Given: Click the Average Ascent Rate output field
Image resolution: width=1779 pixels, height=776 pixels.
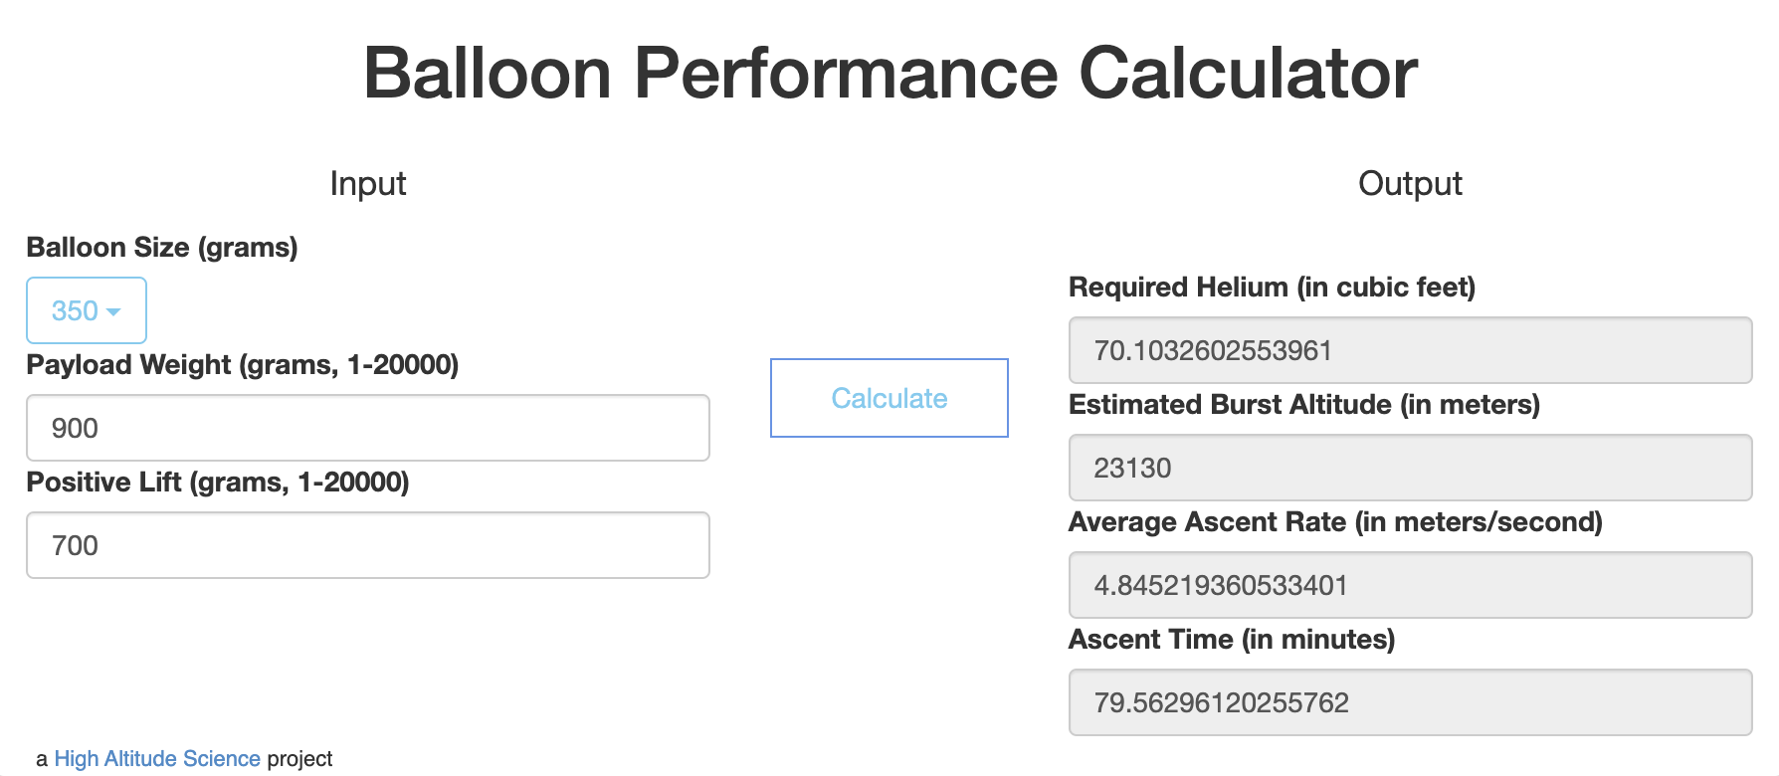Looking at the screenshot, I should click(x=1409, y=585).
